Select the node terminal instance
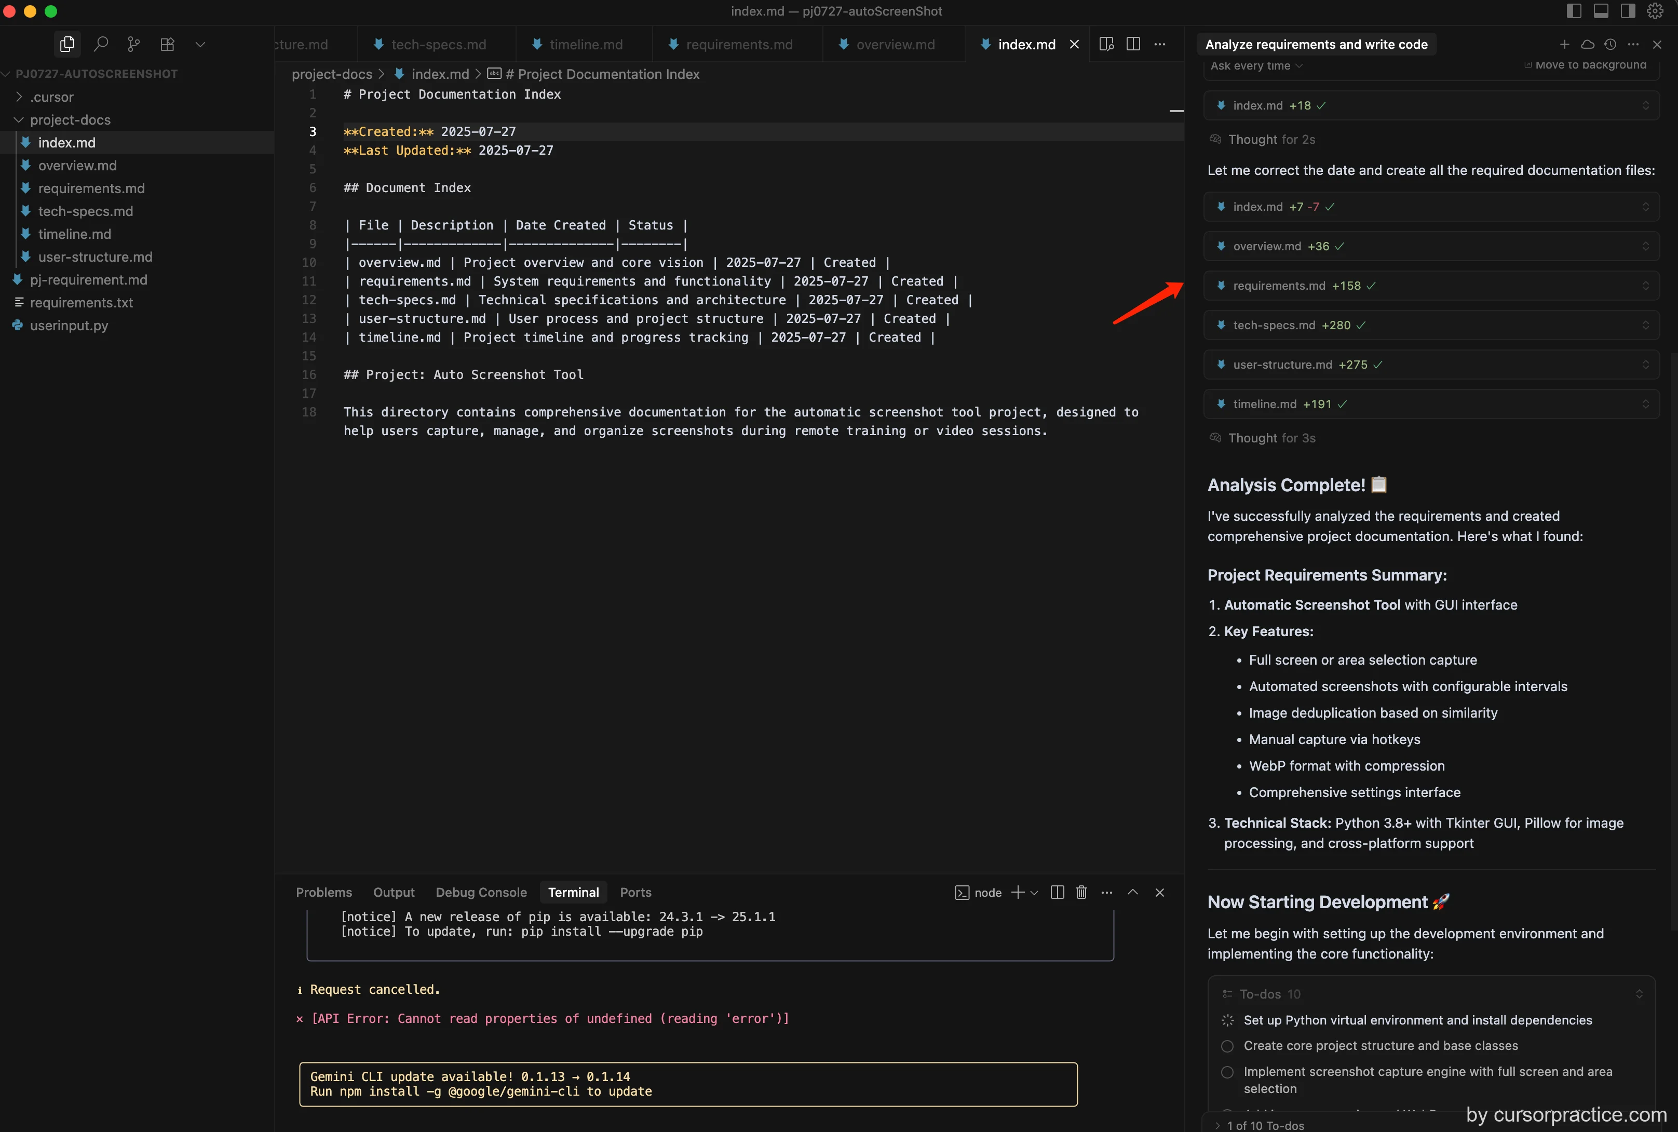Screen dimensions: 1678x1132 [978, 892]
